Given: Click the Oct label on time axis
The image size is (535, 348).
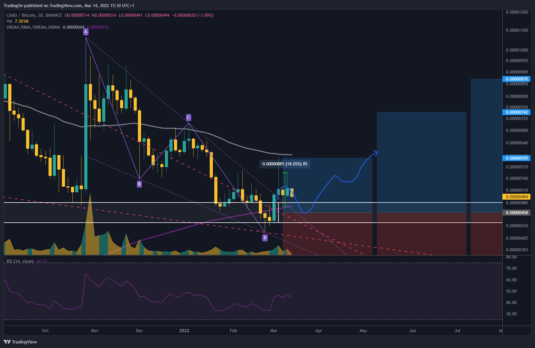Looking at the screenshot, I should coord(45,331).
